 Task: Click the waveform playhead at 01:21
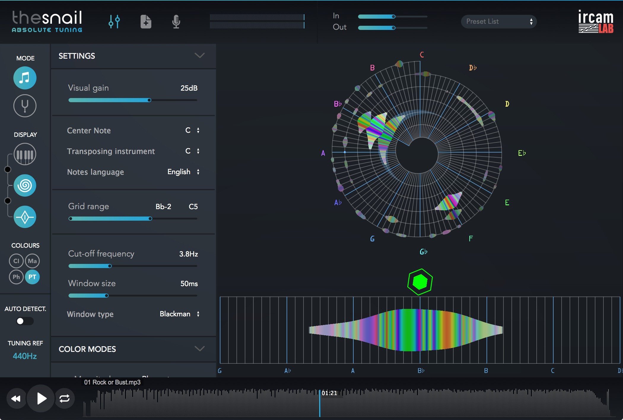pos(320,403)
